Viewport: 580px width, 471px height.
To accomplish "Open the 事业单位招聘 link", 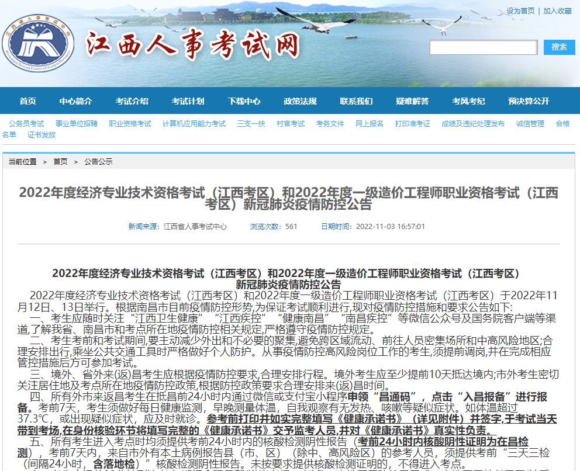I will coord(77,124).
